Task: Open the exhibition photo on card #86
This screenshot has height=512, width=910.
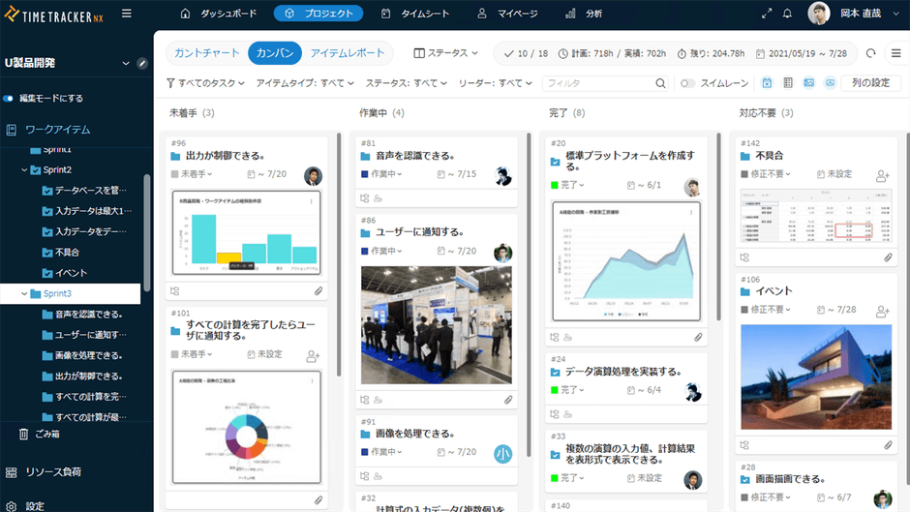Action: point(435,324)
